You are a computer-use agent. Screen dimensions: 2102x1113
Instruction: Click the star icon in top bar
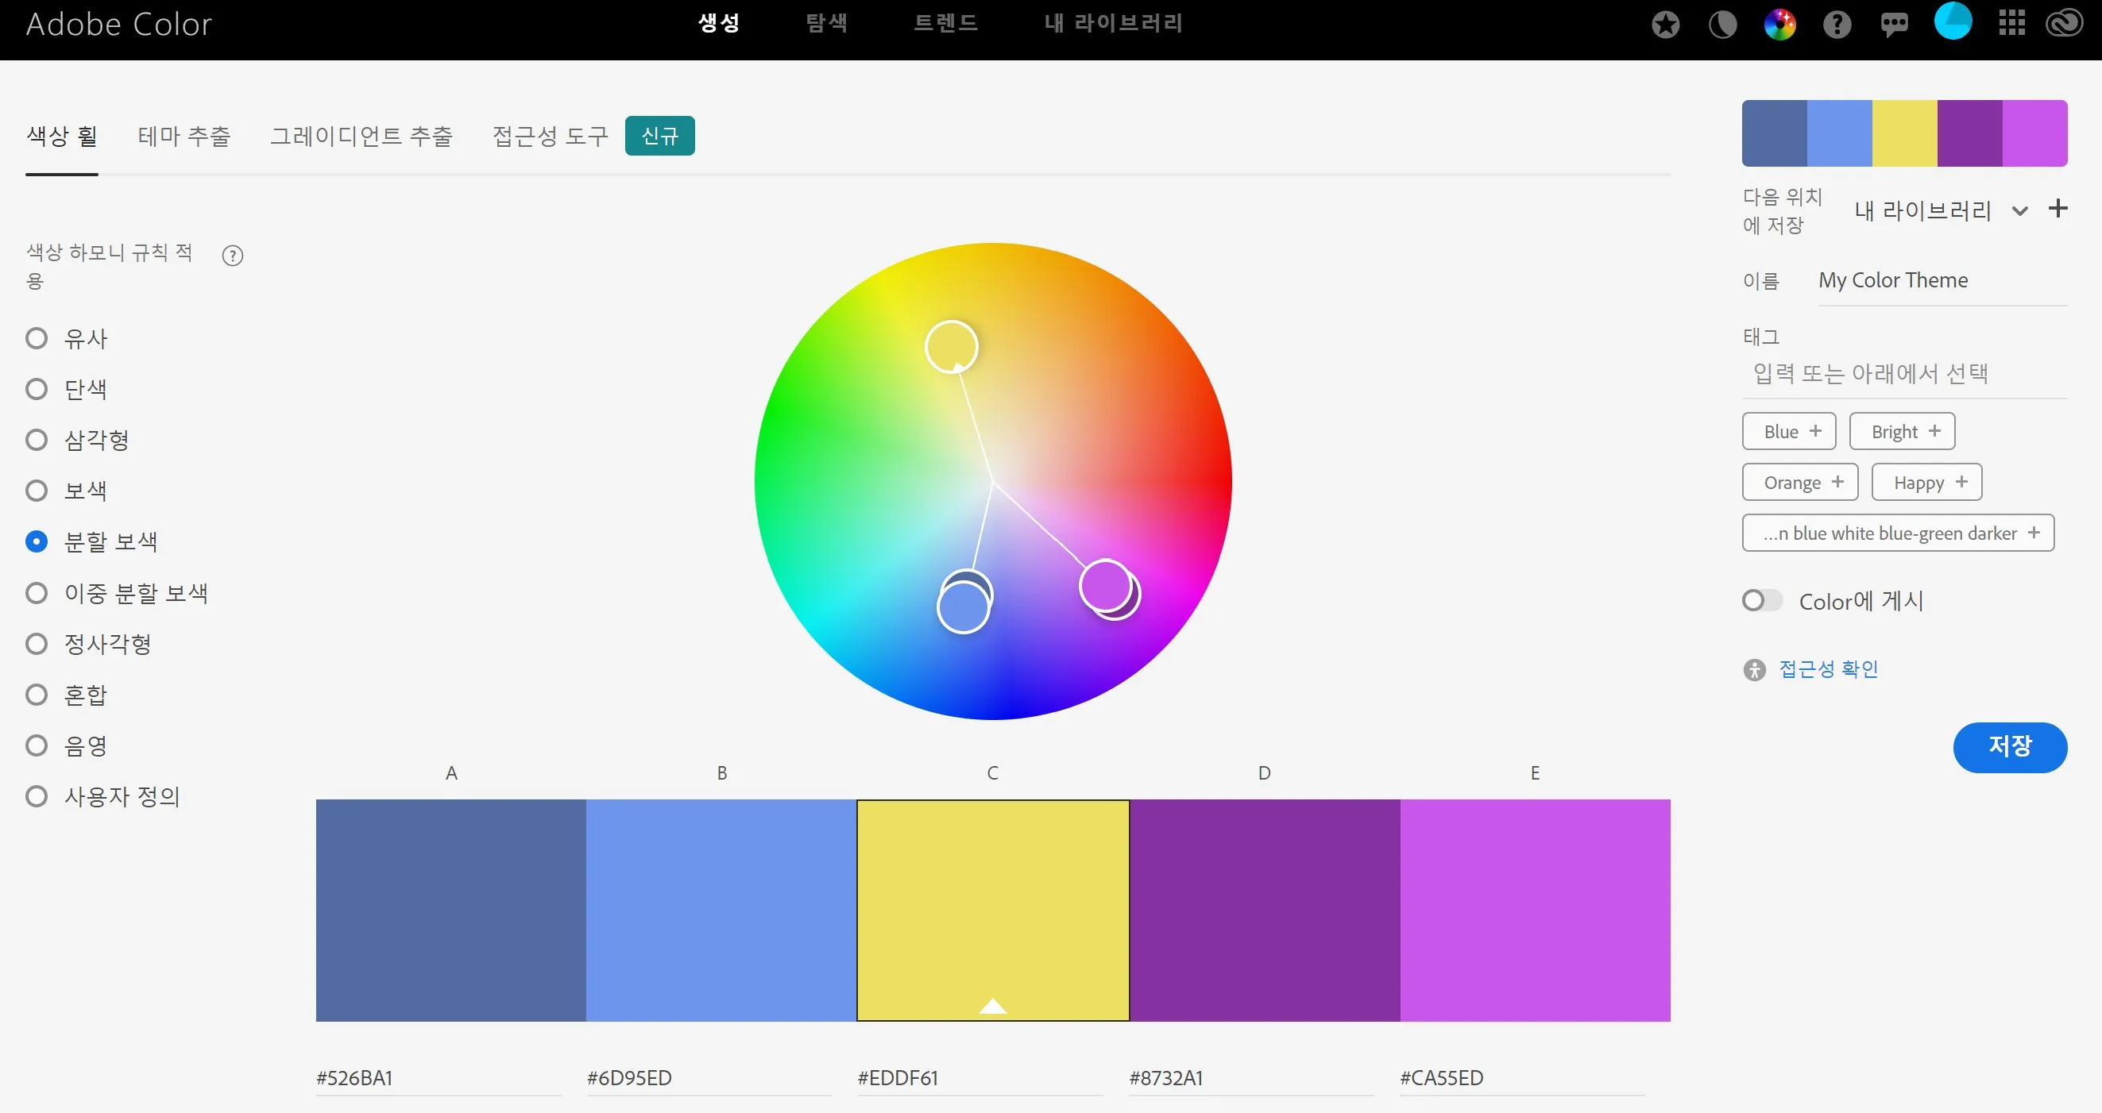[1664, 25]
